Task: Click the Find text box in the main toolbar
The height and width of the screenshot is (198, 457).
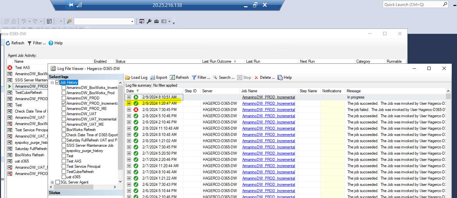Action: coord(102,21)
